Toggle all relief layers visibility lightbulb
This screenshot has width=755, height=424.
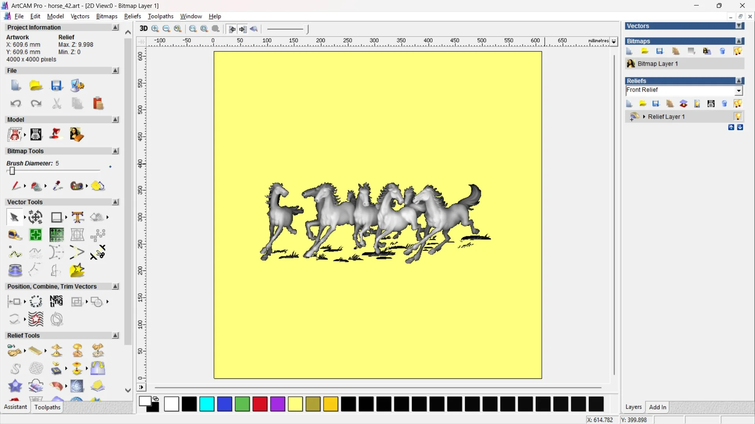tap(738, 104)
